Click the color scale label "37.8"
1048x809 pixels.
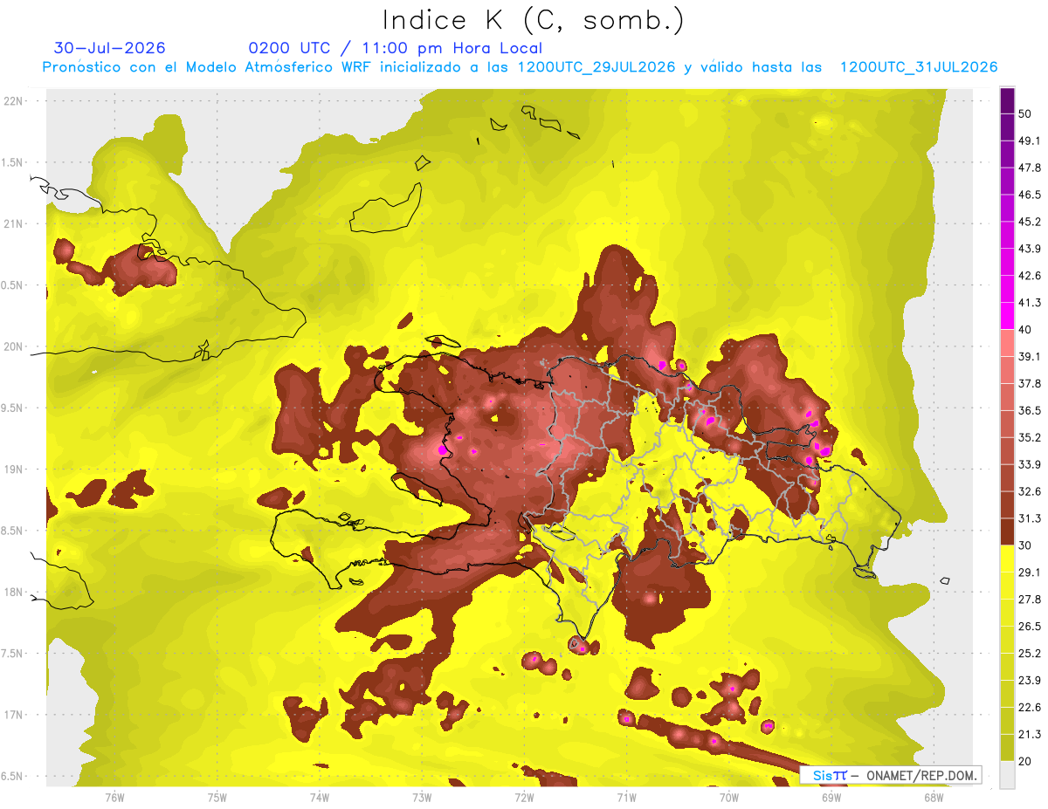pos(1030,384)
